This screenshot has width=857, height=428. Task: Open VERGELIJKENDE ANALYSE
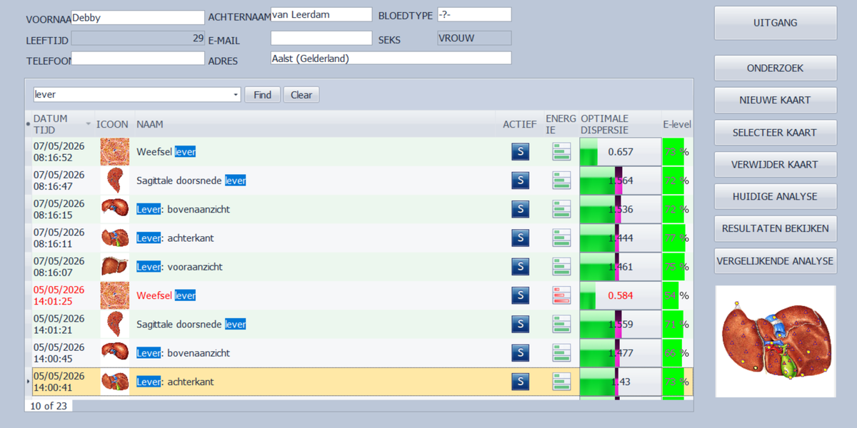tap(775, 261)
